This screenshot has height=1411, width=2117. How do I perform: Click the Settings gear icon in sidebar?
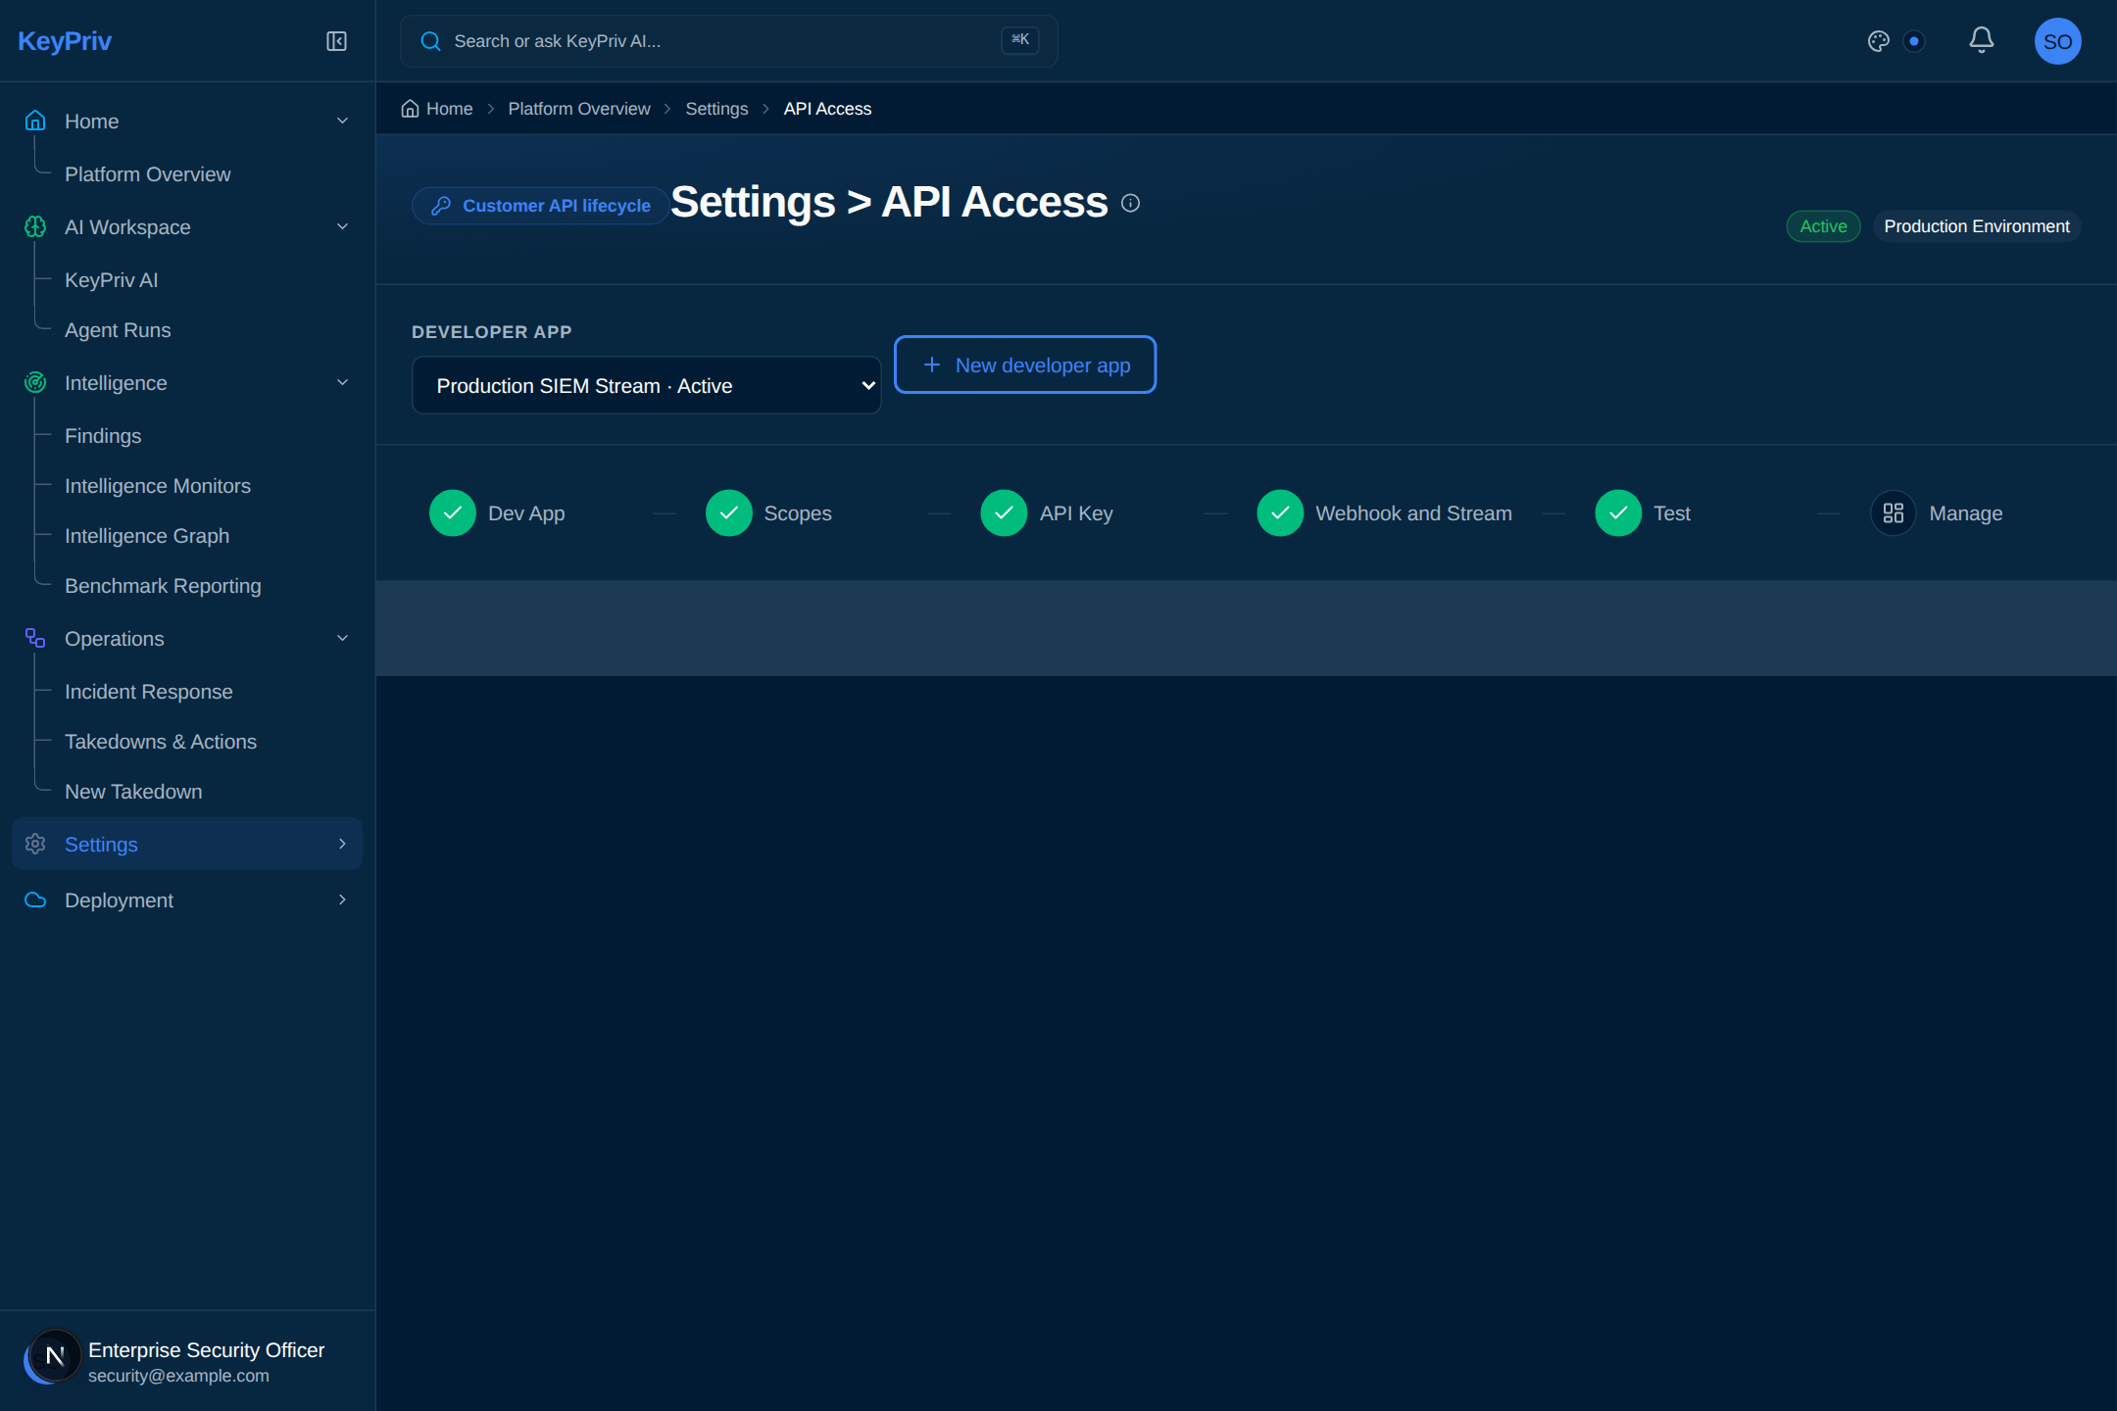point(35,844)
